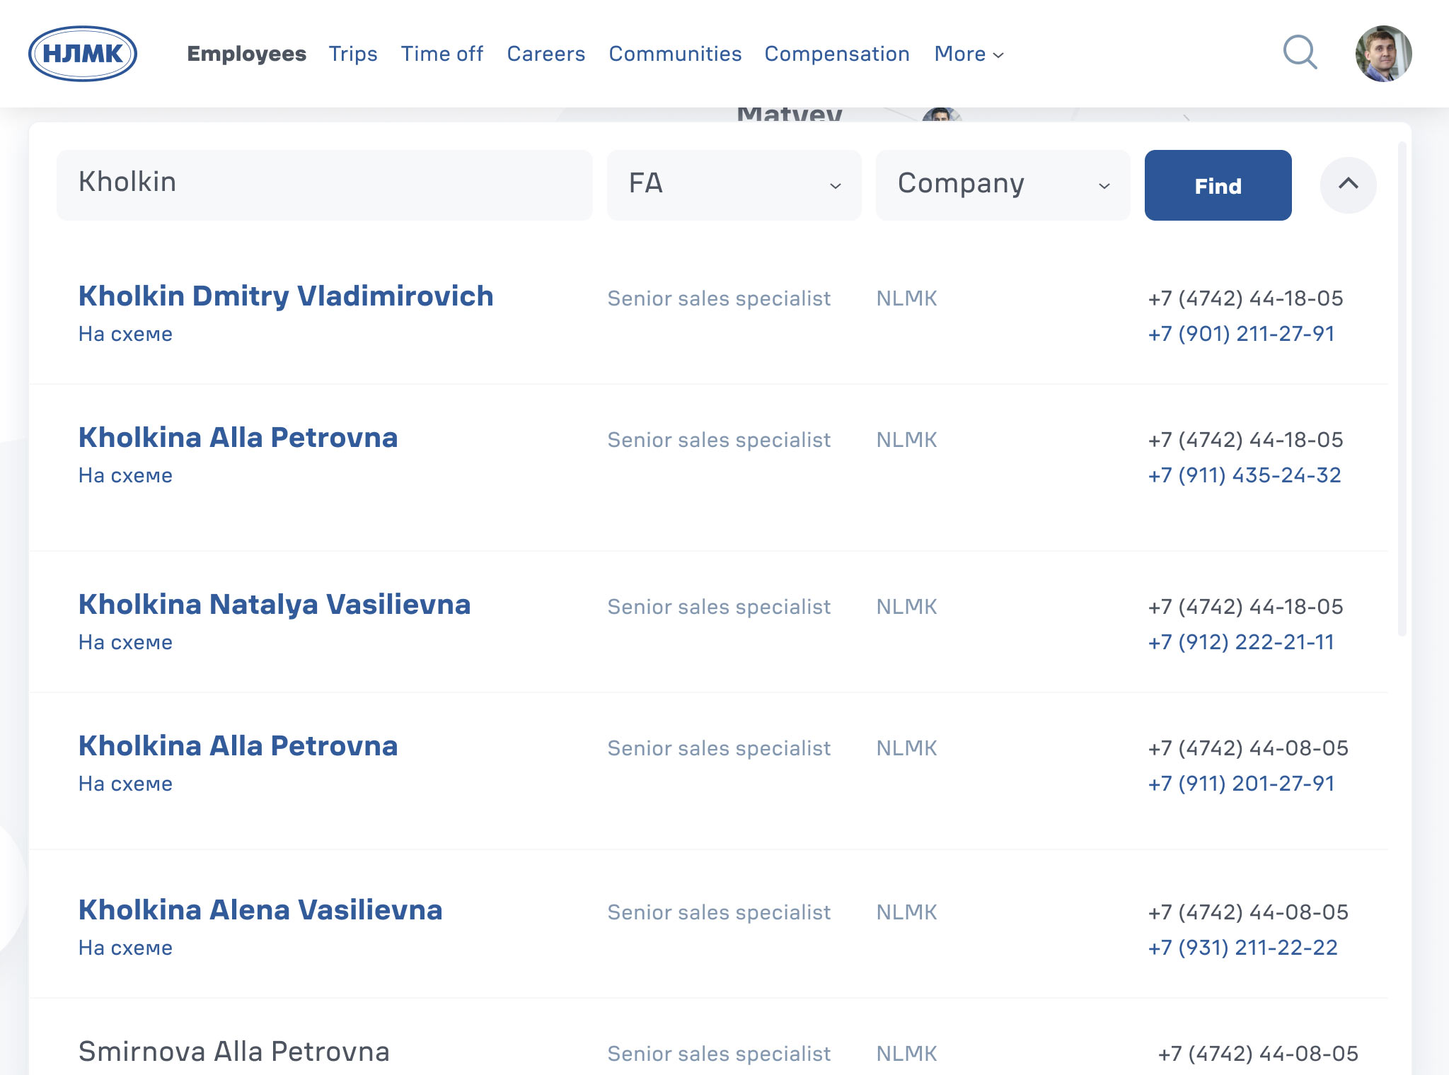1449x1075 pixels.
Task: Call mobile number +7 (901) 211-27-91
Action: click(1241, 333)
